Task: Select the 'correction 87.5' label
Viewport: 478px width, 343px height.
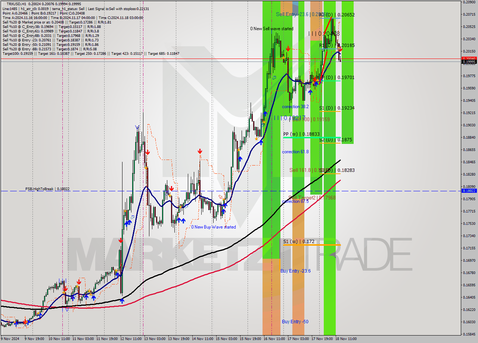Action: [x=295, y=201]
